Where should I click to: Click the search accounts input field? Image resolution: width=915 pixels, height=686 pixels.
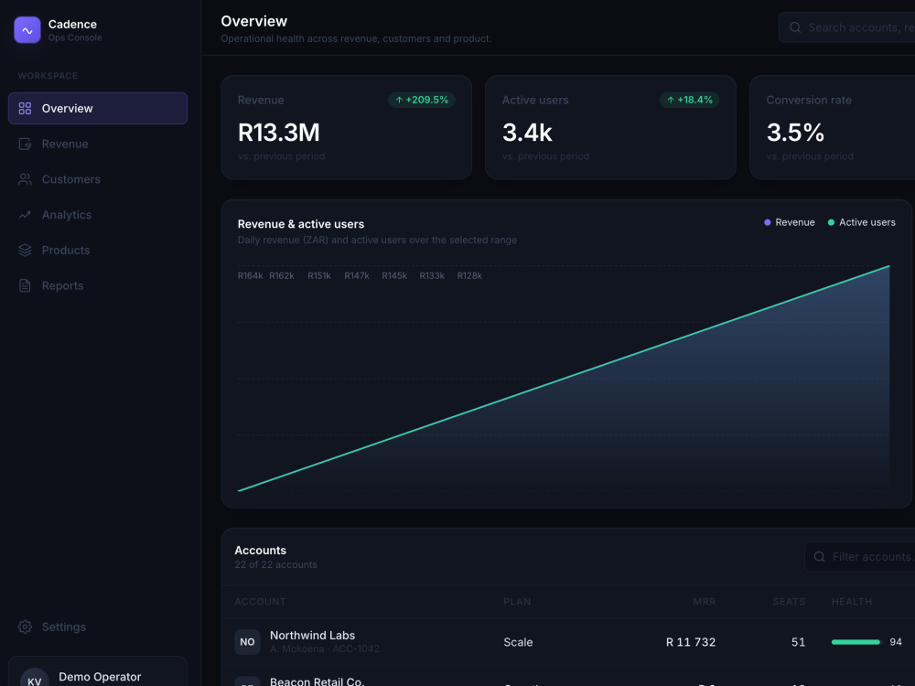847,27
